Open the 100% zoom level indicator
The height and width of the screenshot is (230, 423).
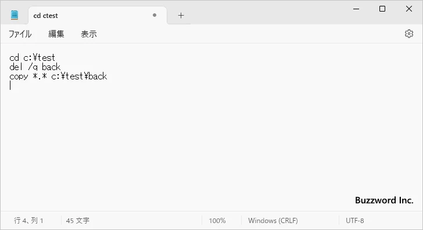coord(217,221)
